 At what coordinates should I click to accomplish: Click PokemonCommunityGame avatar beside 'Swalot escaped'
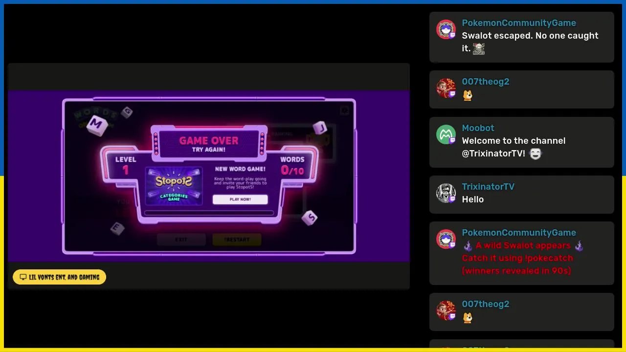coord(446,30)
